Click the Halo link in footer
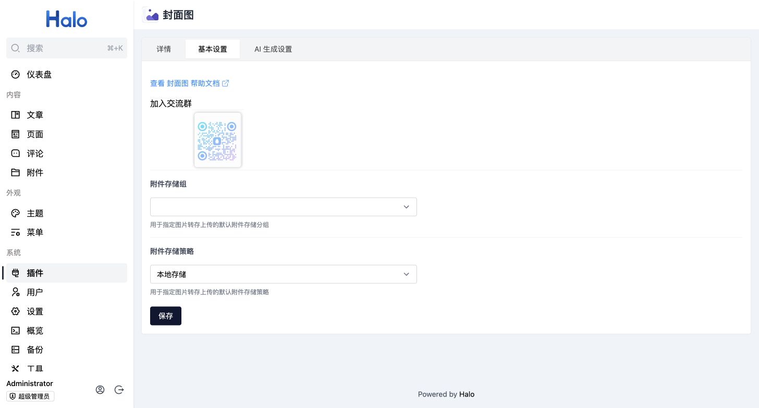759x408 pixels. click(x=467, y=394)
